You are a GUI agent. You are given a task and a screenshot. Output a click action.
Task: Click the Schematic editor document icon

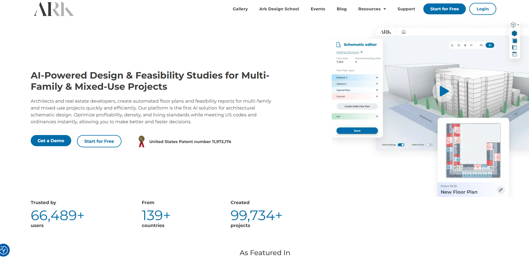pyautogui.click(x=339, y=45)
